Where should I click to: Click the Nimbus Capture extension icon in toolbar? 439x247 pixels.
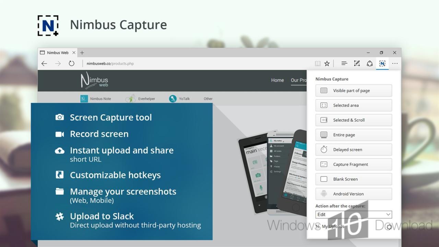[x=382, y=63]
